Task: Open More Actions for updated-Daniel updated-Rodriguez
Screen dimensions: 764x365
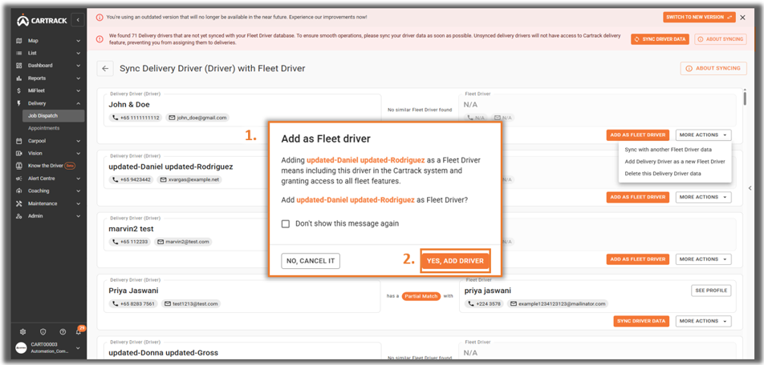Action: [x=703, y=198]
